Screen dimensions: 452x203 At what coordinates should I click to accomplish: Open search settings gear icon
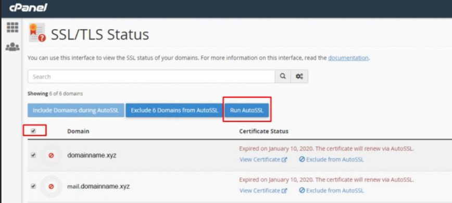tap(299, 77)
